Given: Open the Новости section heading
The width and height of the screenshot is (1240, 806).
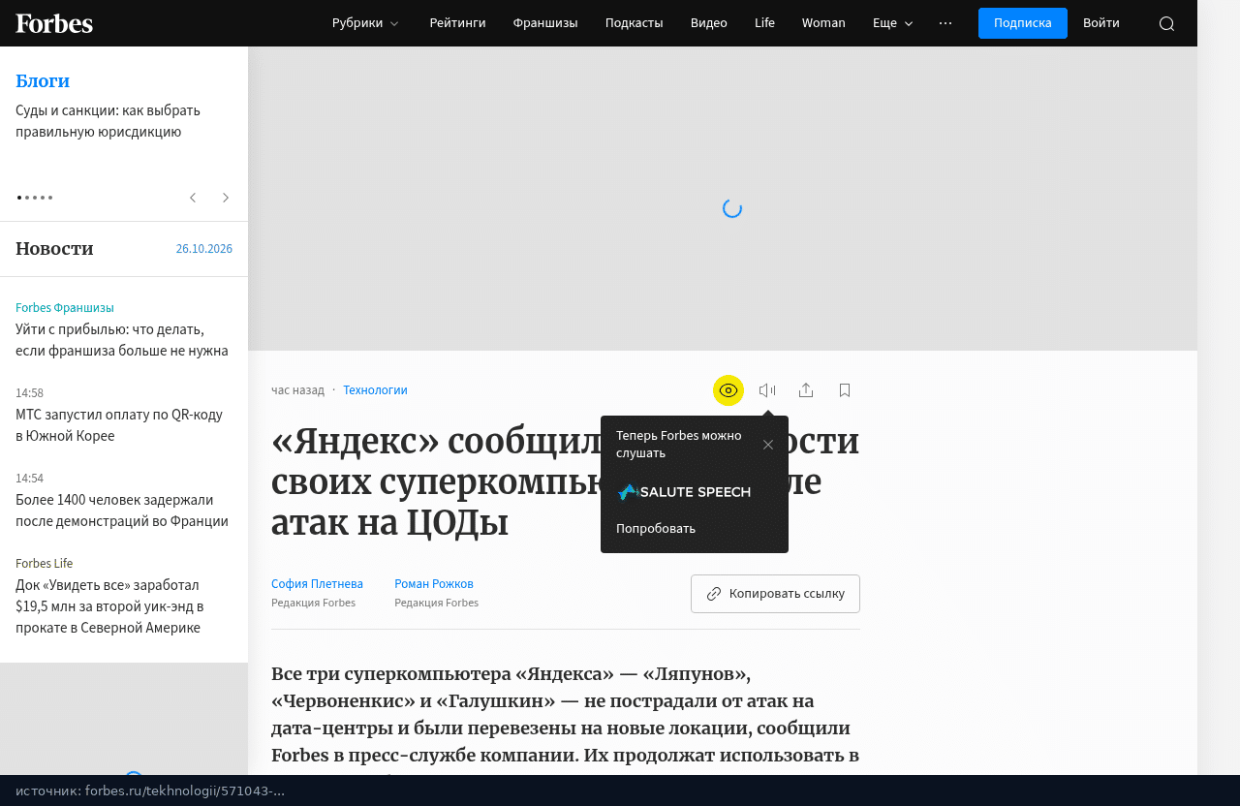Looking at the screenshot, I should click(x=54, y=249).
